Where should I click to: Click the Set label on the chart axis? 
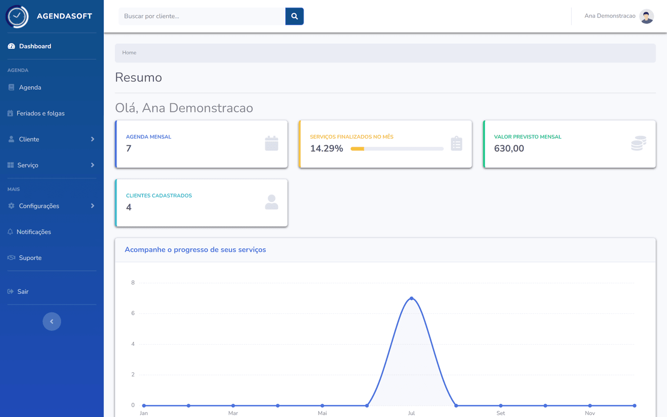pos(501,413)
